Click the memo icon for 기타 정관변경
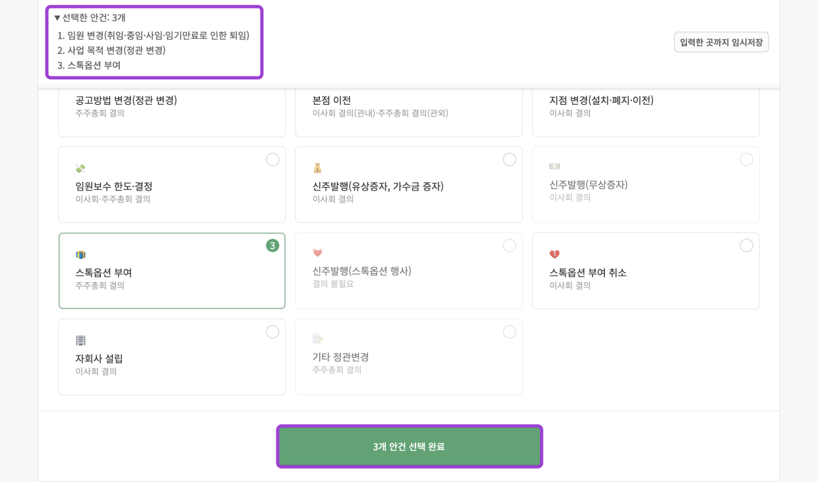Viewport: 818px width, 482px height. [x=317, y=339]
